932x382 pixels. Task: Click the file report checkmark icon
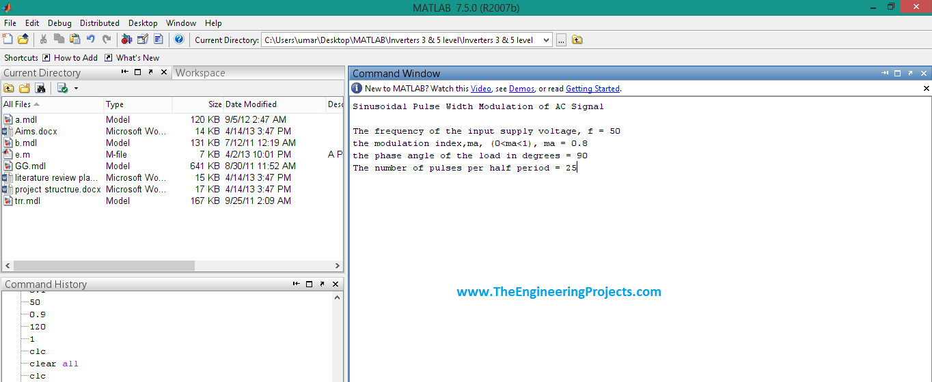(62, 88)
